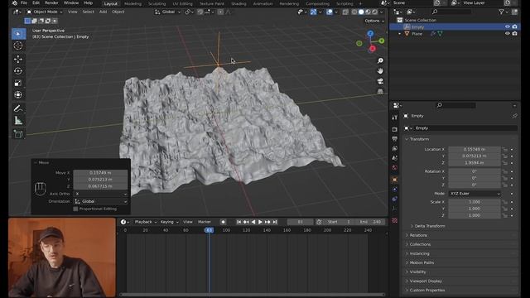Screen dimensions: 530x298
Task: Click the navigation gizmo Z axis
Action: [x=370, y=33]
